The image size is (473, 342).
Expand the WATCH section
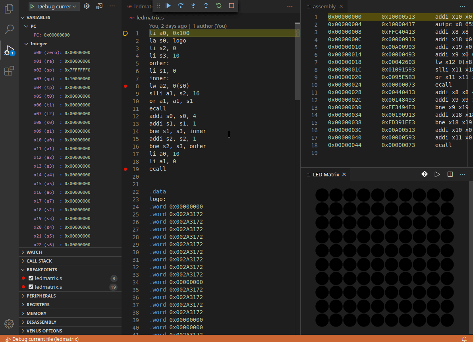70,252
